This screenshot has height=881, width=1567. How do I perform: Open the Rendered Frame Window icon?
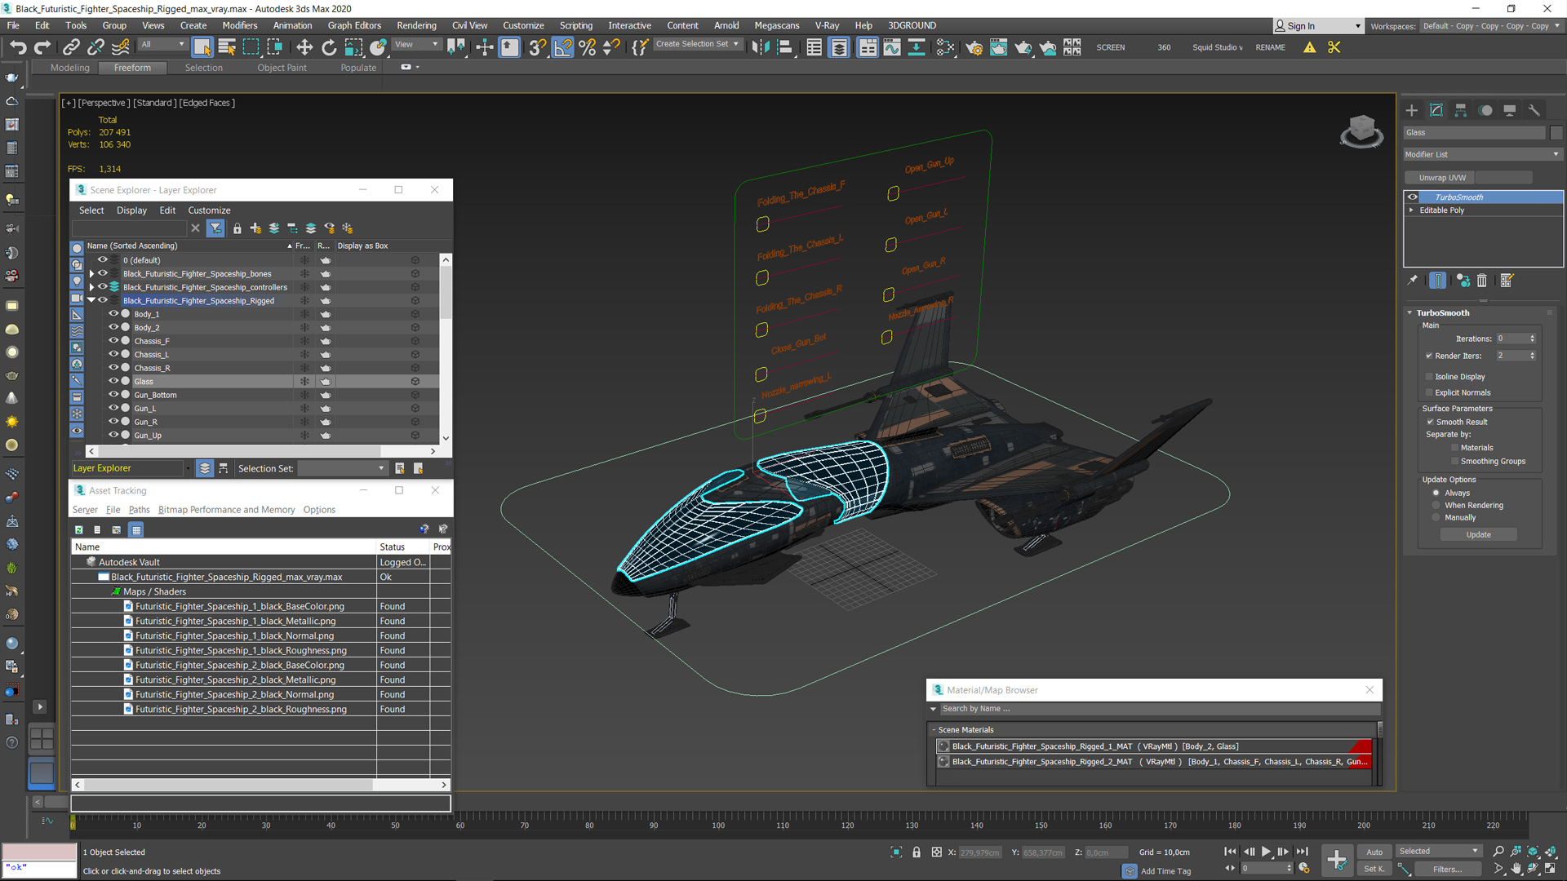[998, 47]
